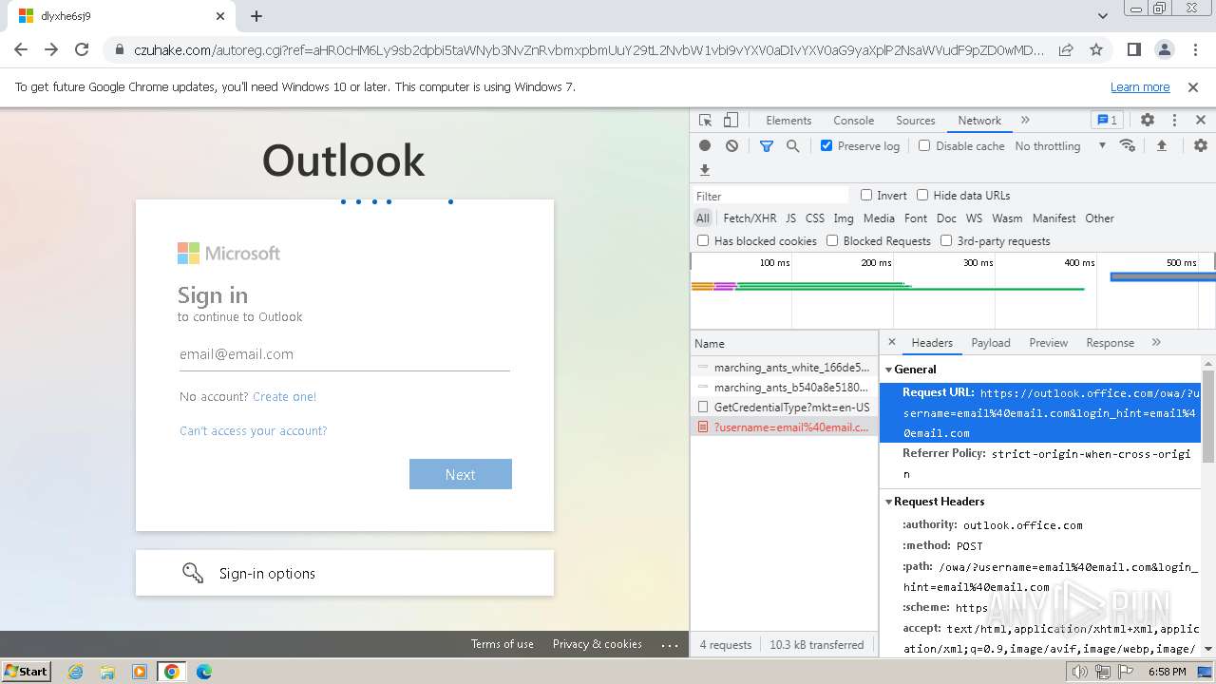
Task: Check Blocked Requests checkbox
Action: coord(832,240)
